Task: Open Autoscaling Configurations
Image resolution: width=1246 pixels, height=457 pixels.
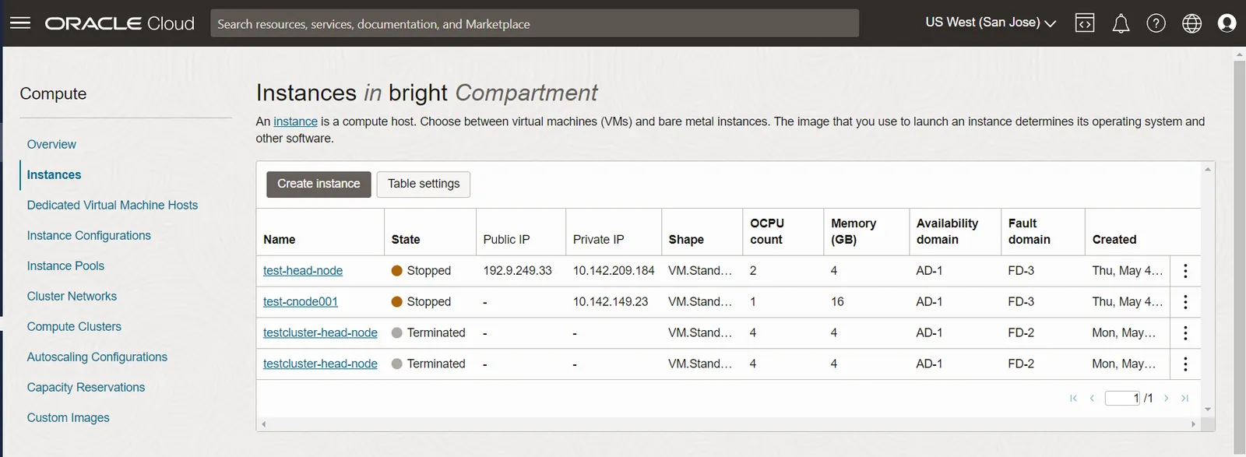Action: tap(97, 357)
